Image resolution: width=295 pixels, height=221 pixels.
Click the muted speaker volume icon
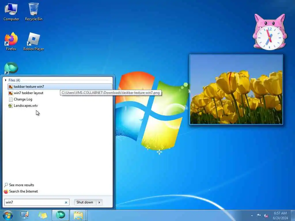click(266, 216)
